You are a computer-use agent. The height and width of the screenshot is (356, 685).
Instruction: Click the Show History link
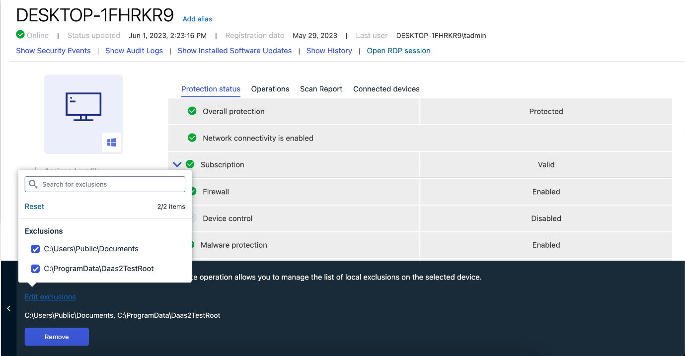tap(329, 51)
